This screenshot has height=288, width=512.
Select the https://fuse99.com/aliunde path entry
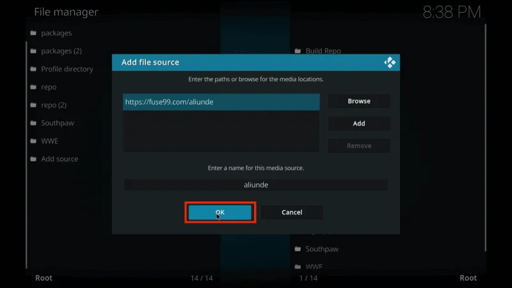tap(221, 102)
